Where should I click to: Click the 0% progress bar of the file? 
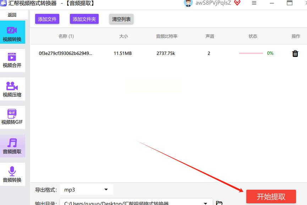point(251,53)
